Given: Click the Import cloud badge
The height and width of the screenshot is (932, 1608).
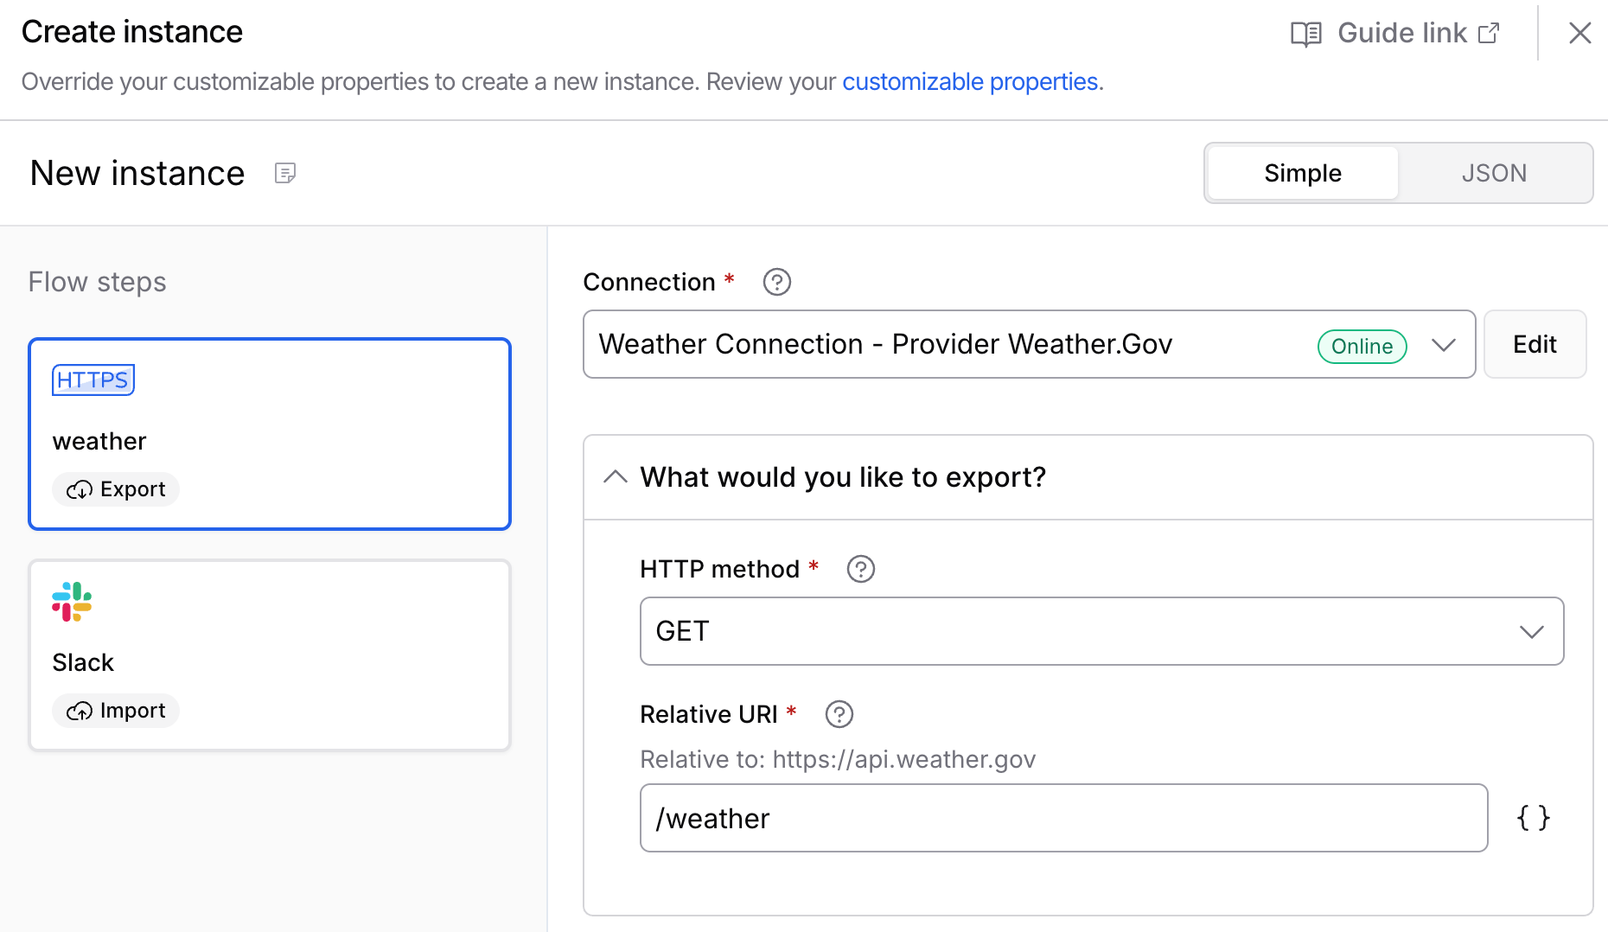Looking at the screenshot, I should (116, 711).
